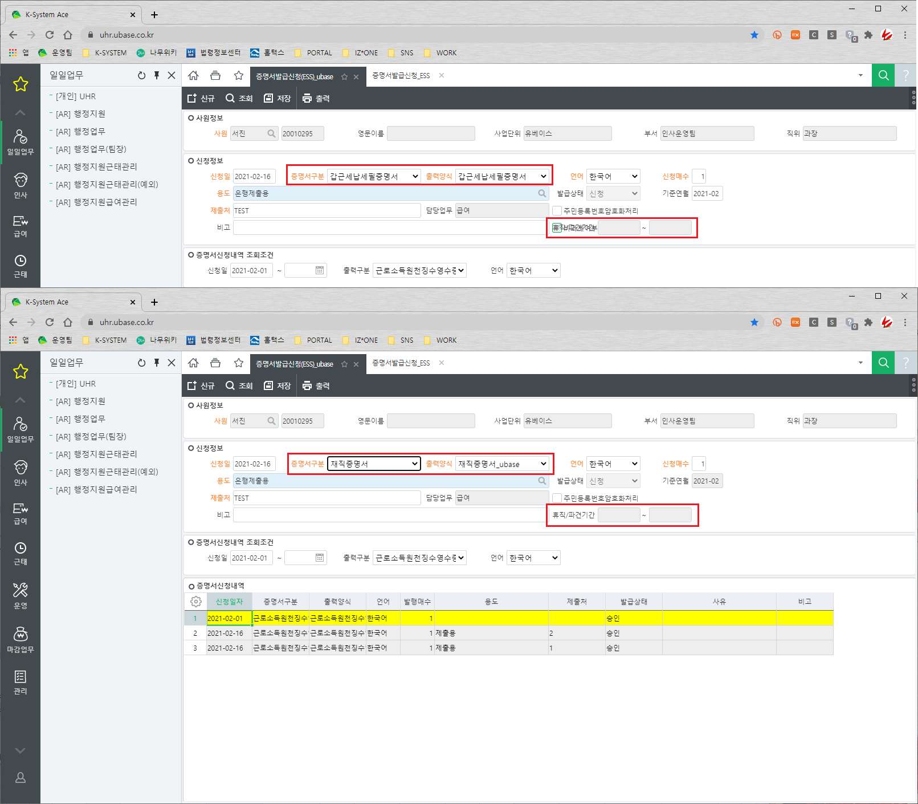Expand open-tabs list arrow in top window
This screenshot has height=804, width=918.
(860, 75)
